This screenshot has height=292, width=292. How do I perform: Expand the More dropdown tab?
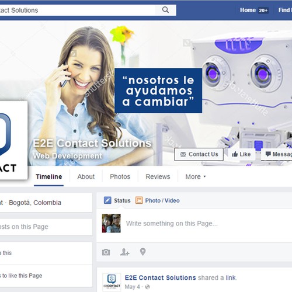[196, 176]
